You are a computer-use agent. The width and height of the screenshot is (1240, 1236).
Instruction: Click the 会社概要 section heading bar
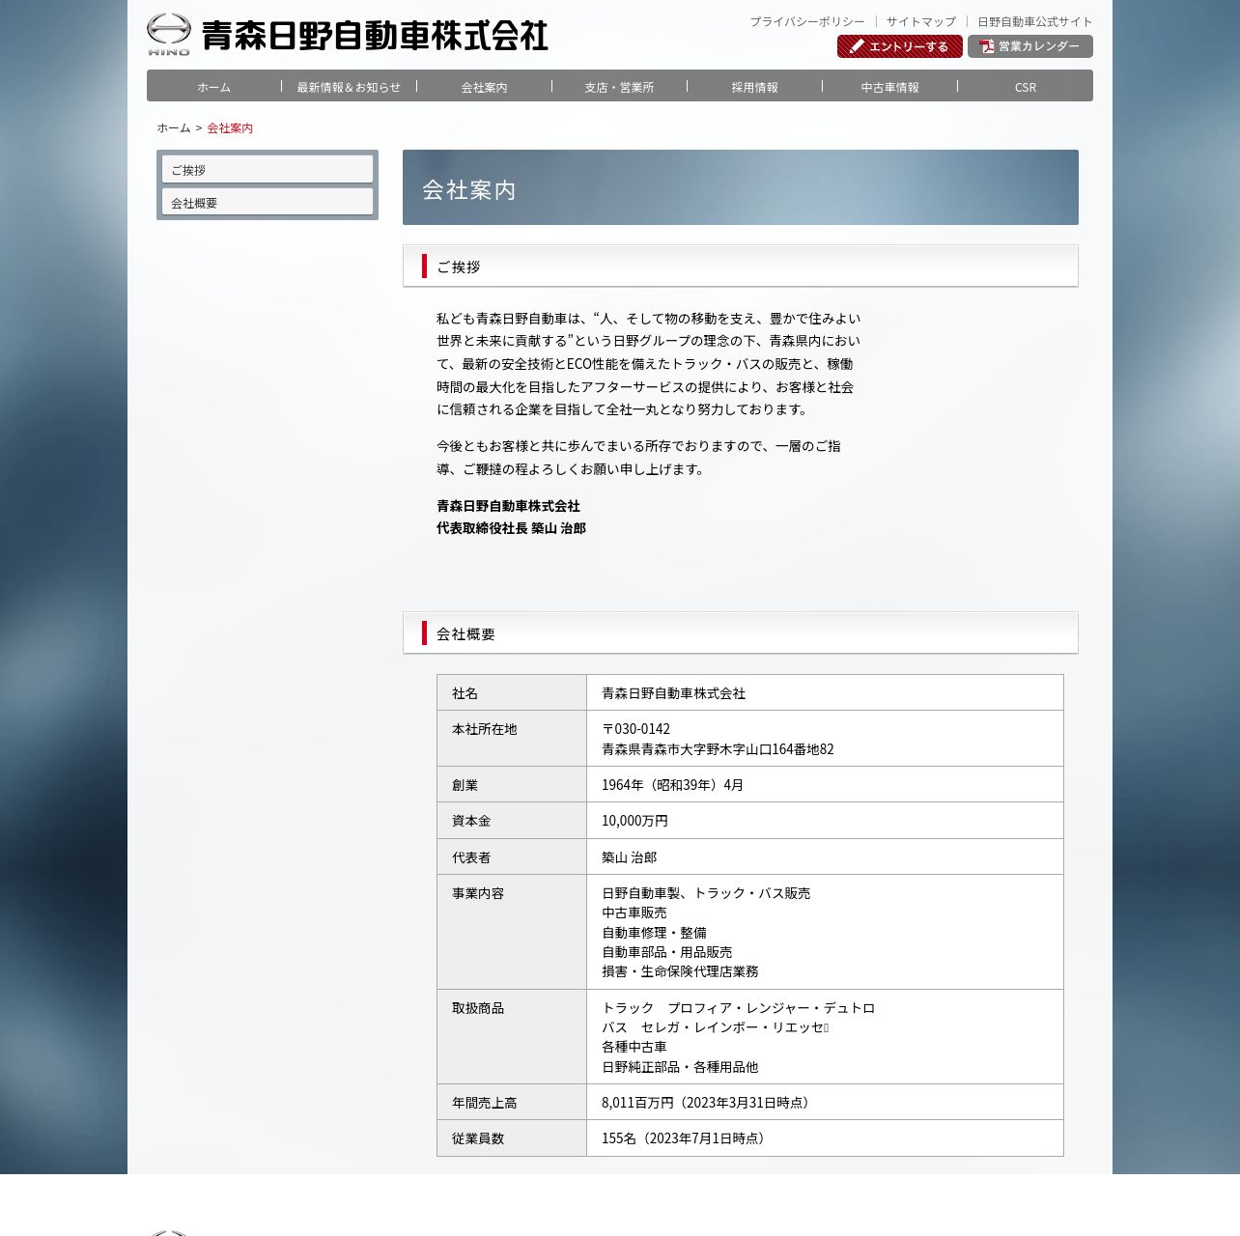pos(741,633)
